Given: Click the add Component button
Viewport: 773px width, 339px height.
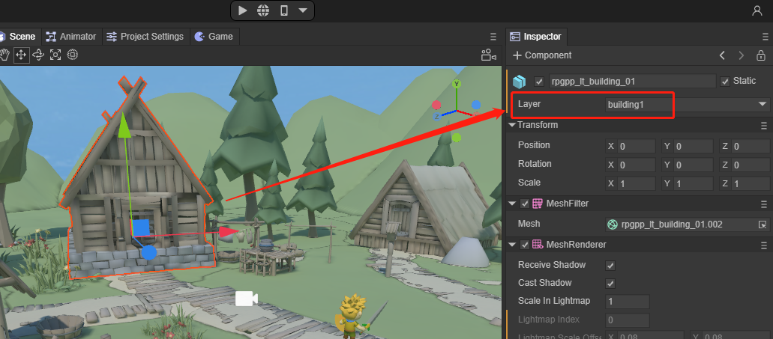Looking at the screenshot, I should coord(542,55).
